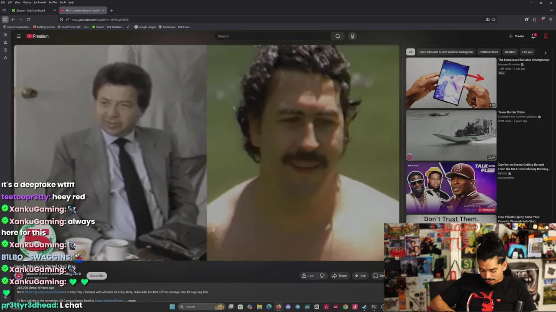Select the For you chip
The width and height of the screenshot is (556, 312).
527,52
